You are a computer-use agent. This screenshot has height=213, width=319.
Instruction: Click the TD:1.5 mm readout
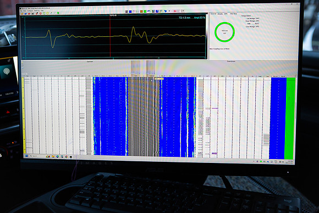[x=184, y=18]
